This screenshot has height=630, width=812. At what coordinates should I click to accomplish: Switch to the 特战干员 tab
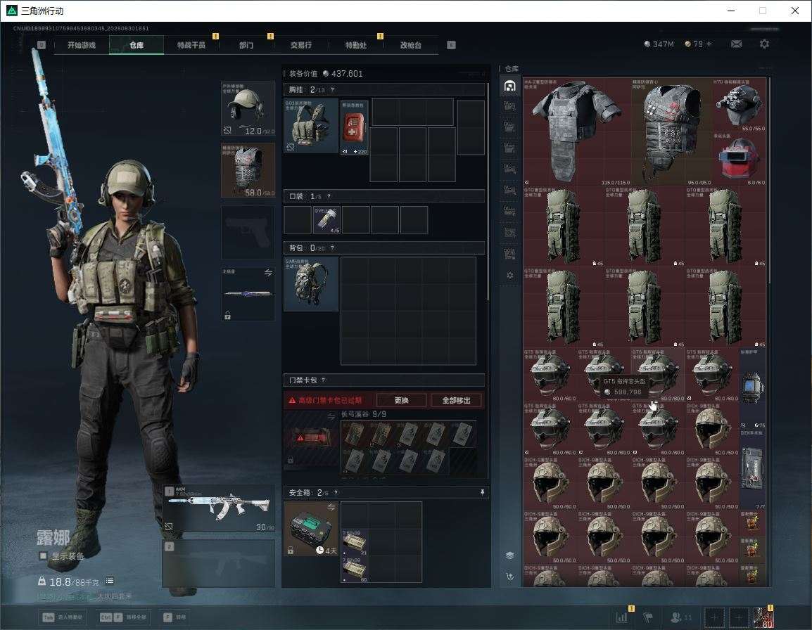191,45
